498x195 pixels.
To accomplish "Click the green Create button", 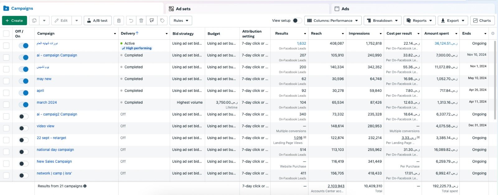I will pos(14,20).
